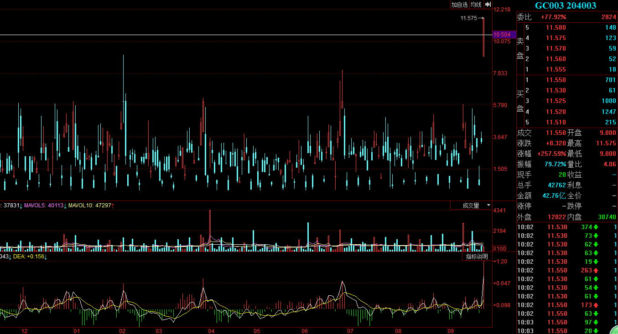Click the 总手 value 42762

pyautogui.click(x=557, y=185)
